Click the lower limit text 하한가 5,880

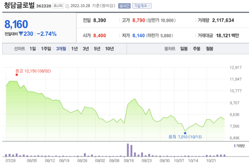coord(159,36)
